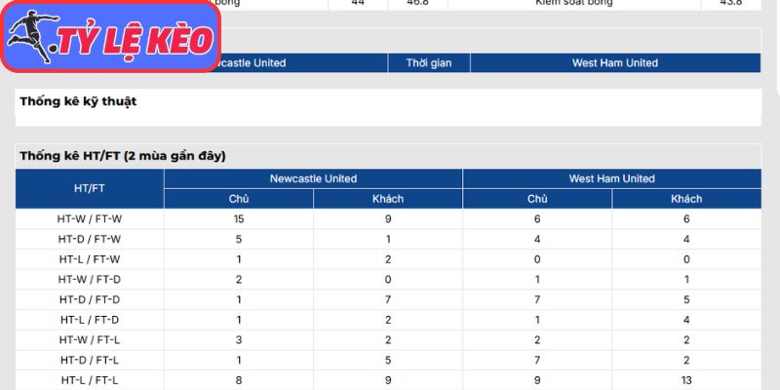The height and width of the screenshot is (390, 780).
Task: Click Newcastle Chủ value 1 in HT-L / FT-D row
Action: point(239,320)
